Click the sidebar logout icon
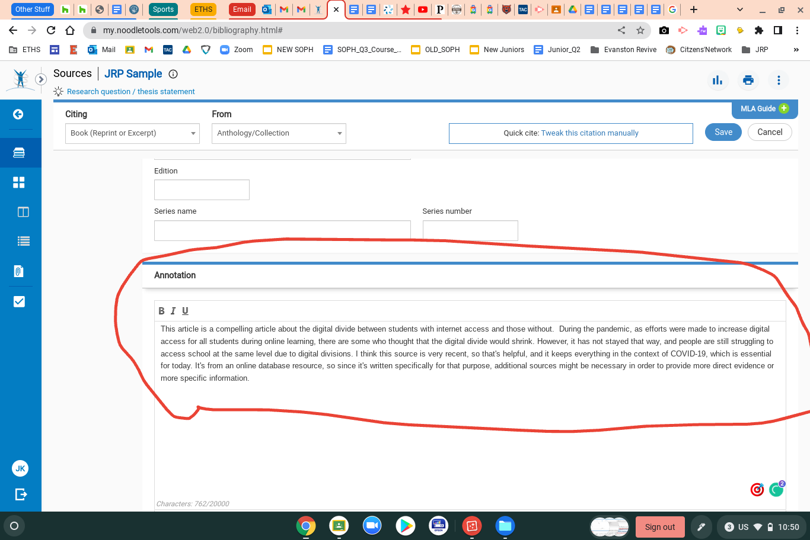This screenshot has height=540, width=810. click(21, 494)
